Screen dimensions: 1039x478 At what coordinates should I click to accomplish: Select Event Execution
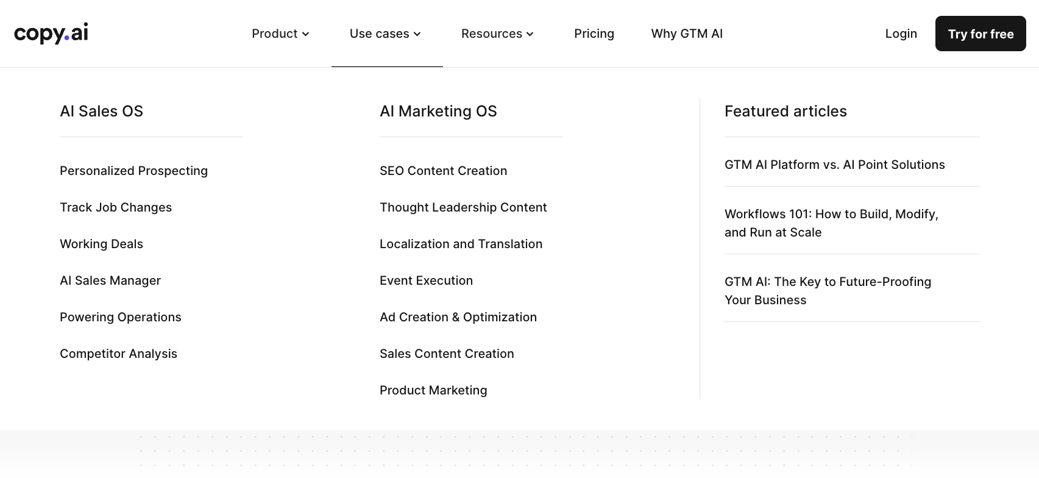[x=426, y=280]
